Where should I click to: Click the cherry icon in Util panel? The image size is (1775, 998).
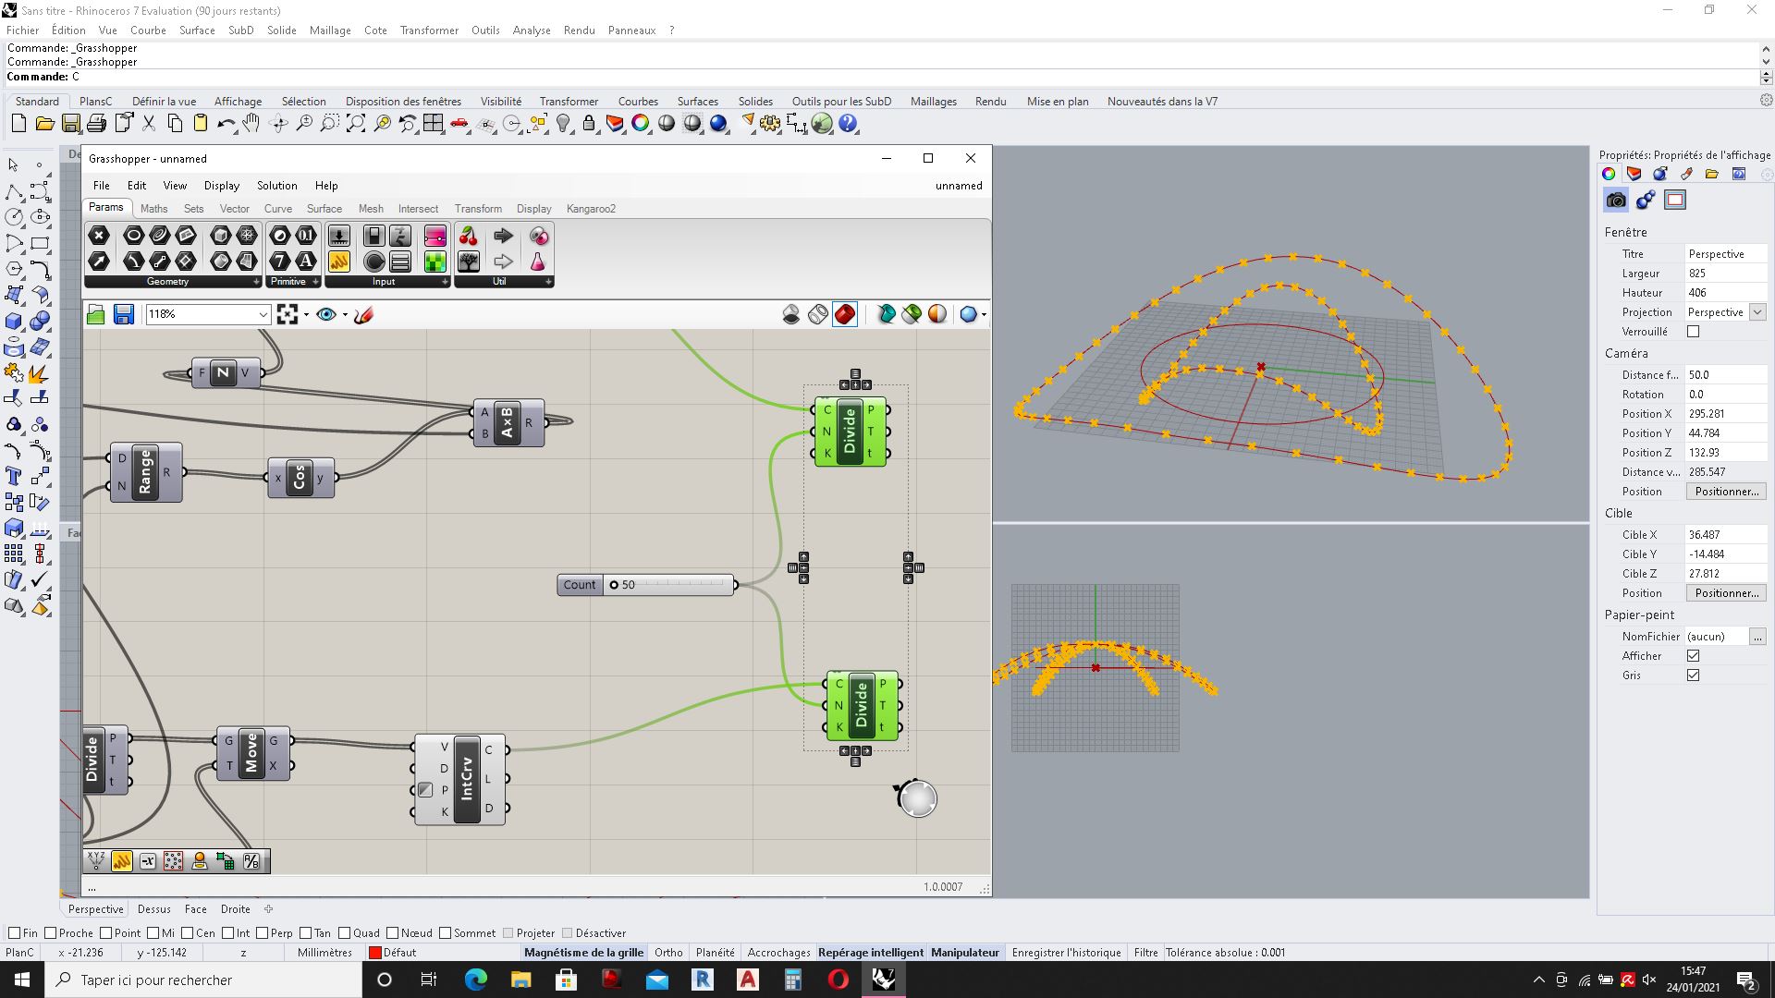(469, 236)
